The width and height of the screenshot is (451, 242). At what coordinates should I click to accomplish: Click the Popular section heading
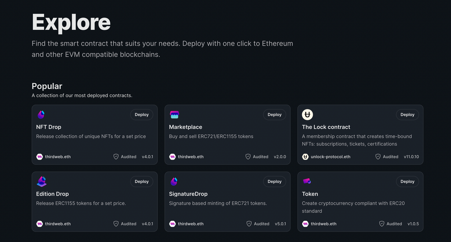tap(47, 86)
